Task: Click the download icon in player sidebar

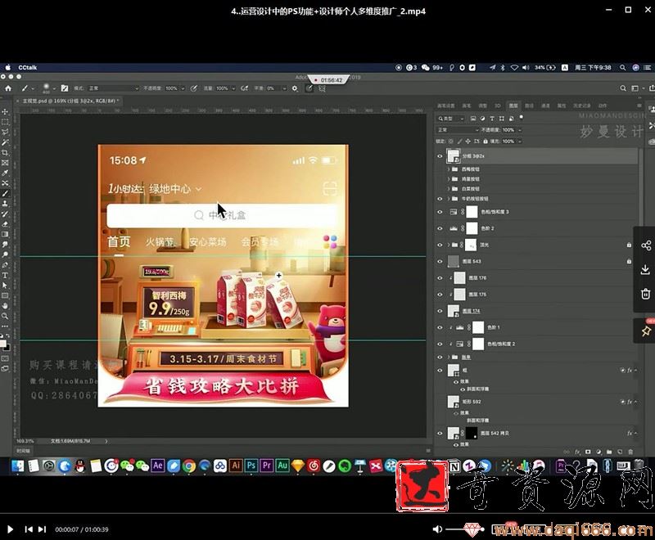Action: click(645, 269)
